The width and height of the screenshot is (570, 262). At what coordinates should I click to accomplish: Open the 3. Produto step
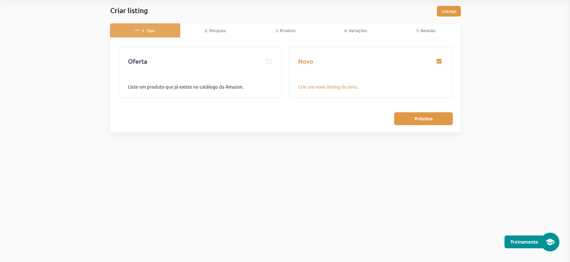[285, 31]
